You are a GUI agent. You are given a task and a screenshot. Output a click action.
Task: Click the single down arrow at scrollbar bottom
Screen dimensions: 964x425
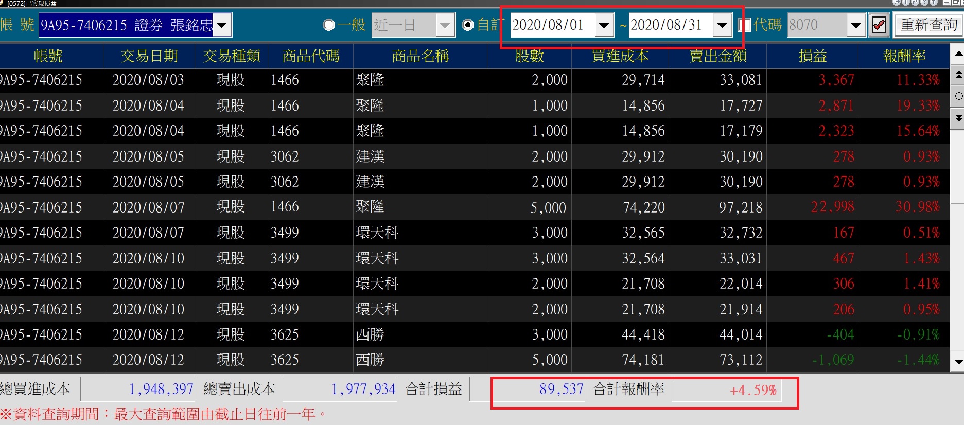(958, 362)
